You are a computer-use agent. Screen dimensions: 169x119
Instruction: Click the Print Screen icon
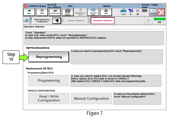coord(55,12)
